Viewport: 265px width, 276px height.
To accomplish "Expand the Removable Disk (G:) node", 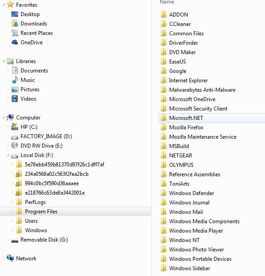I will coord(8,240).
